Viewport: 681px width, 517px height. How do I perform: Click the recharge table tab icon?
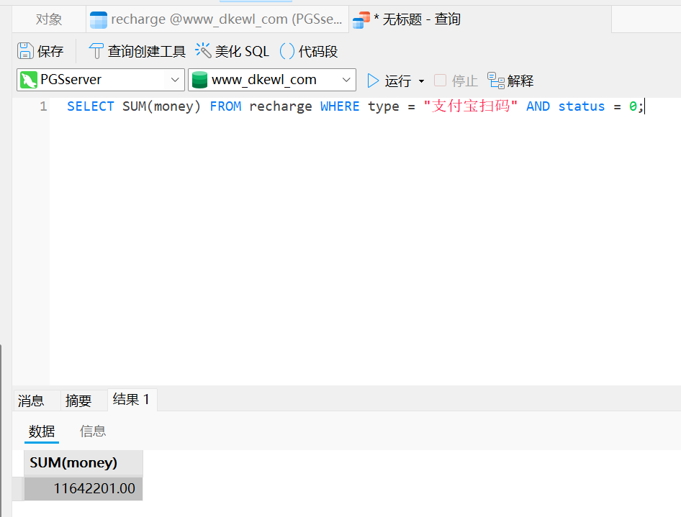[x=99, y=20]
